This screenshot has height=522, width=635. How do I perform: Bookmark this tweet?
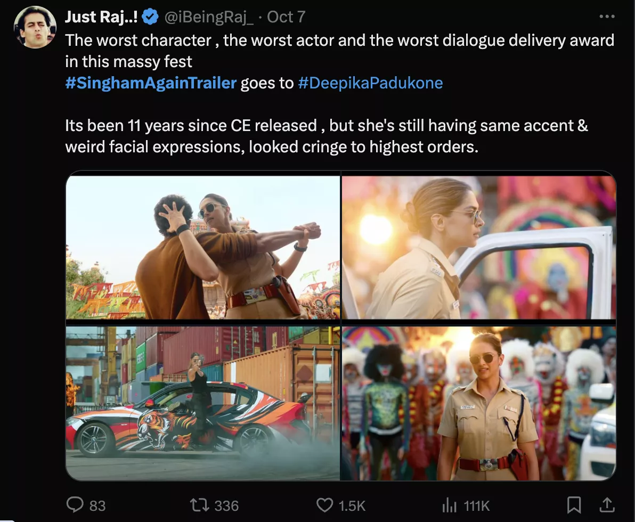tap(574, 504)
